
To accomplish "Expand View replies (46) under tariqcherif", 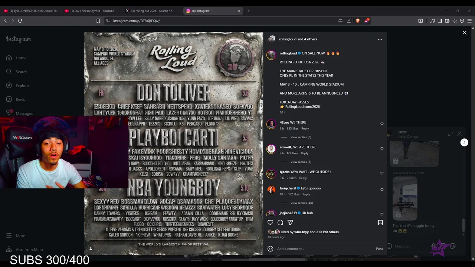I will tap(302, 203).
